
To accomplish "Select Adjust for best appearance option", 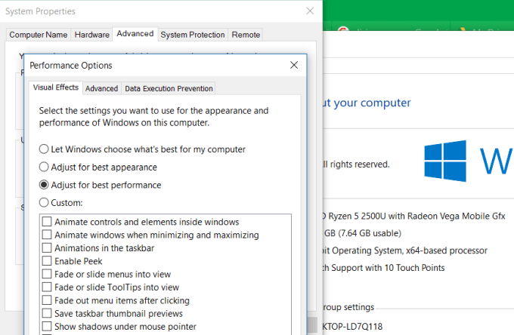I will click(x=45, y=167).
